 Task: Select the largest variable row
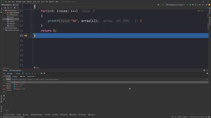click(19, 89)
